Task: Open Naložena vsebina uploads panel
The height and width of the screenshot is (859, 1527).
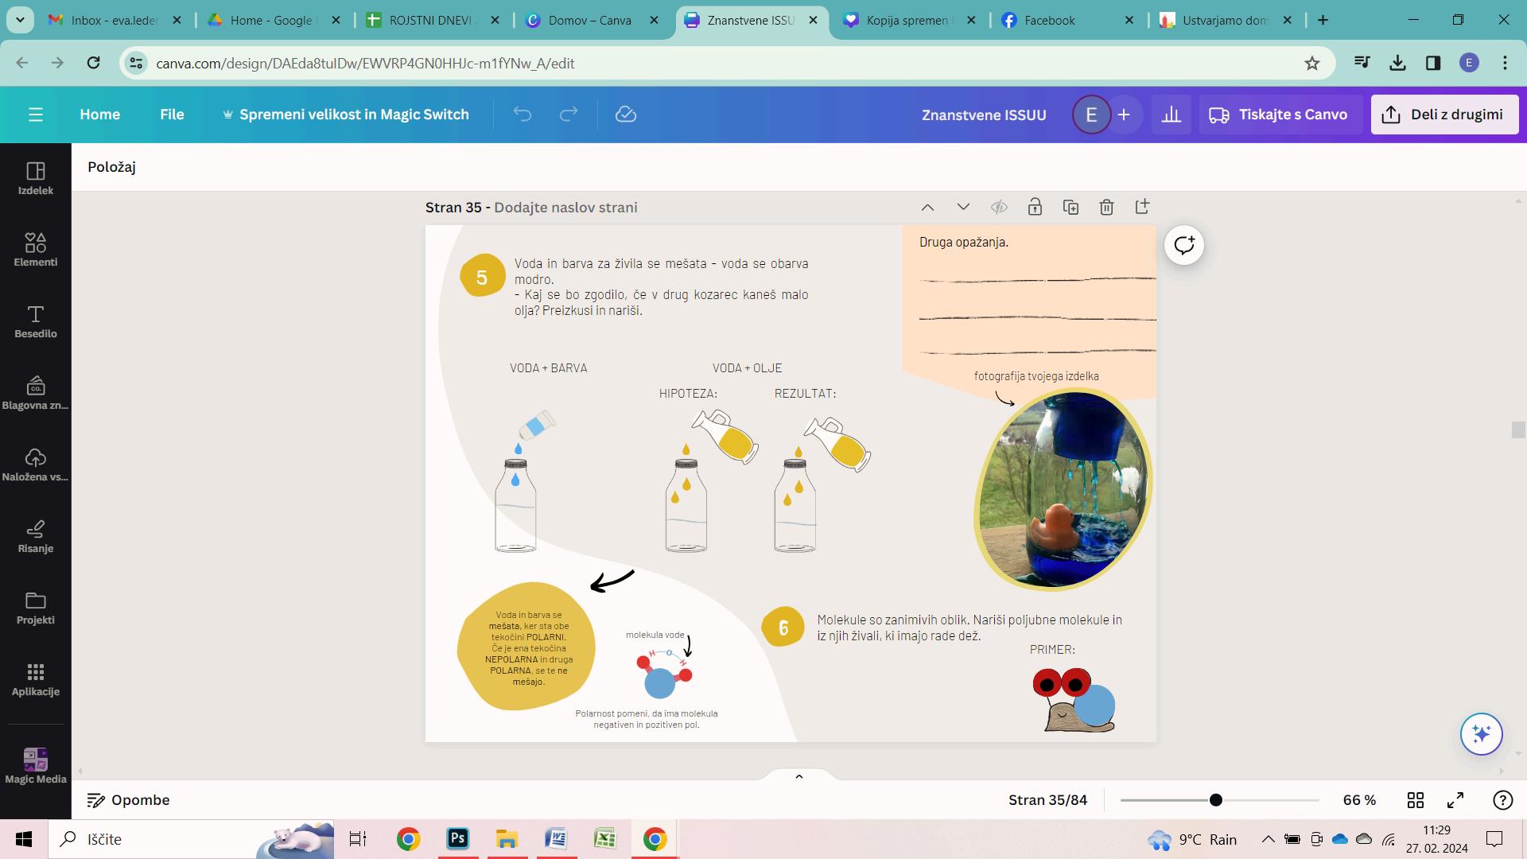Action: pyautogui.click(x=35, y=464)
